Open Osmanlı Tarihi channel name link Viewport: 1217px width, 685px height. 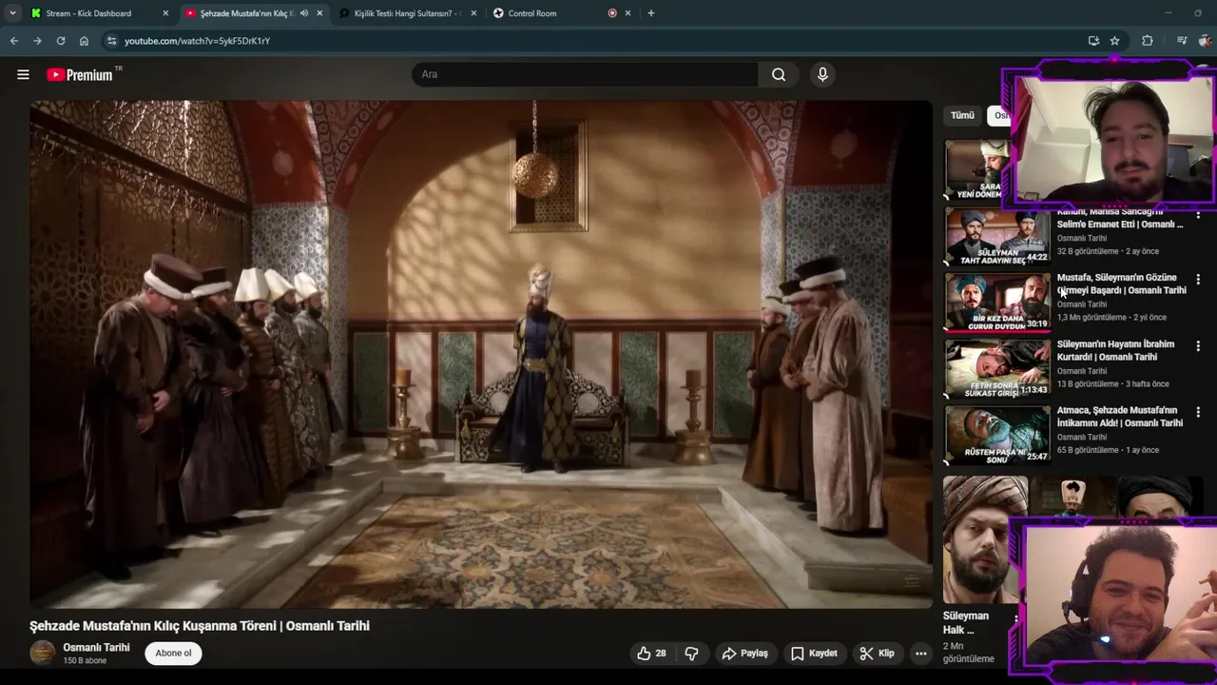(x=96, y=647)
